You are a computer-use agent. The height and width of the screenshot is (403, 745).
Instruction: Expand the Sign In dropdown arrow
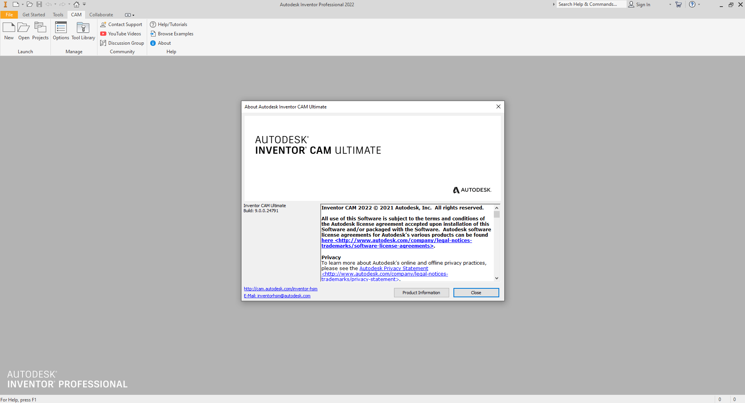coord(670,4)
